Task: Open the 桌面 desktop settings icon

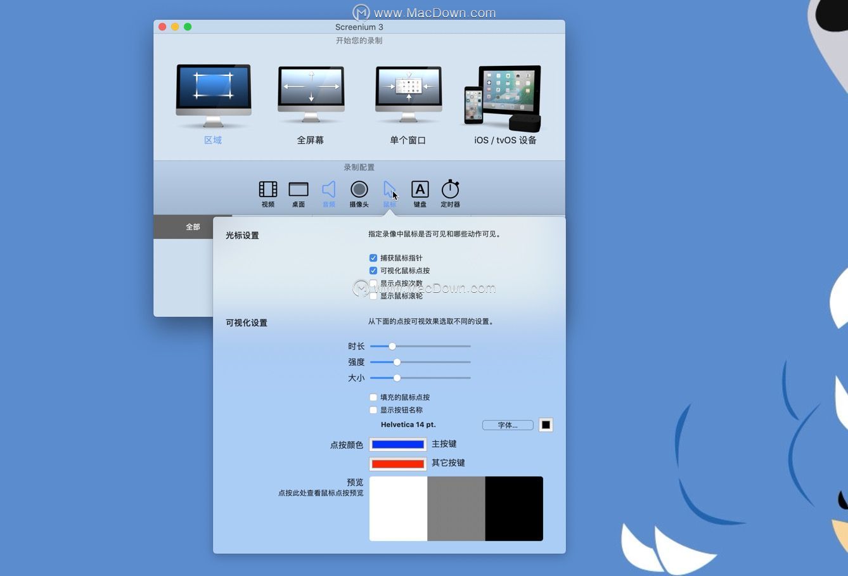Action: pos(299,189)
